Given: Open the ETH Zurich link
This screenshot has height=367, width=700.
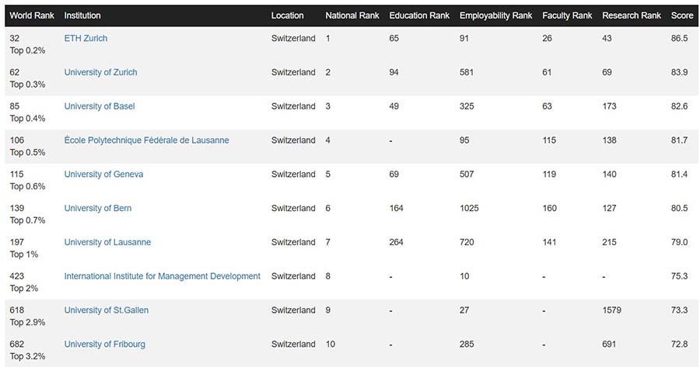Looking at the screenshot, I should (86, 38).
